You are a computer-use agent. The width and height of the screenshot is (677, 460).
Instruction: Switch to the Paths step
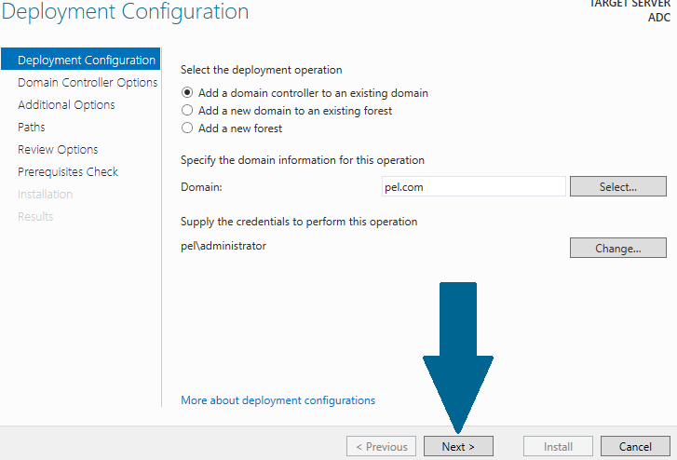click(31, 127)
